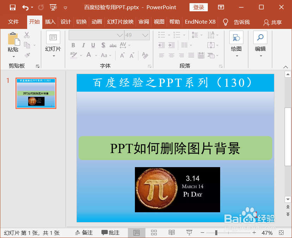Image resolution: width=292 pixels, height=238 pixels.
Task: Click the bullets list icon
Action: (x=161, y=35)
